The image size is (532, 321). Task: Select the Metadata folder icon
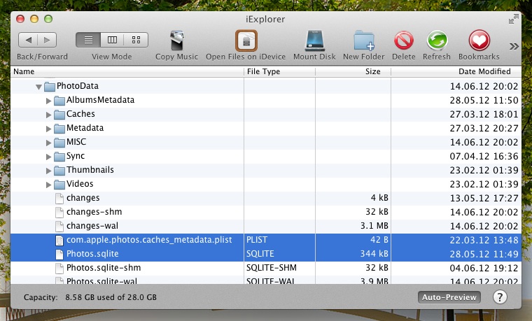[59, 129]
